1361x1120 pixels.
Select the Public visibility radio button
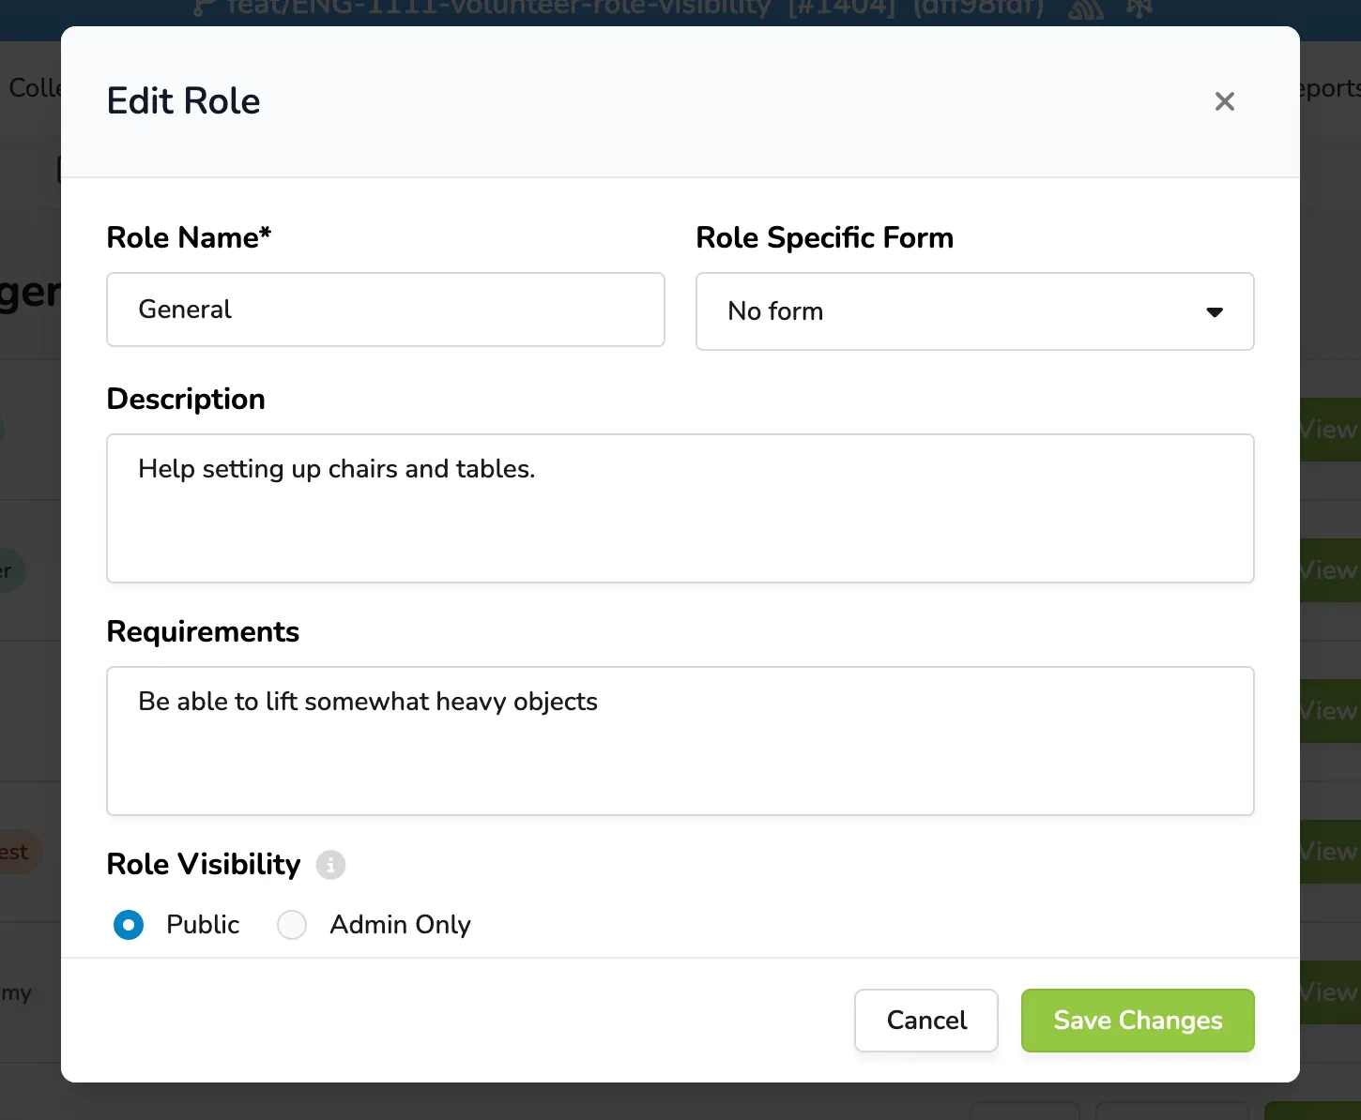point(129,925)
